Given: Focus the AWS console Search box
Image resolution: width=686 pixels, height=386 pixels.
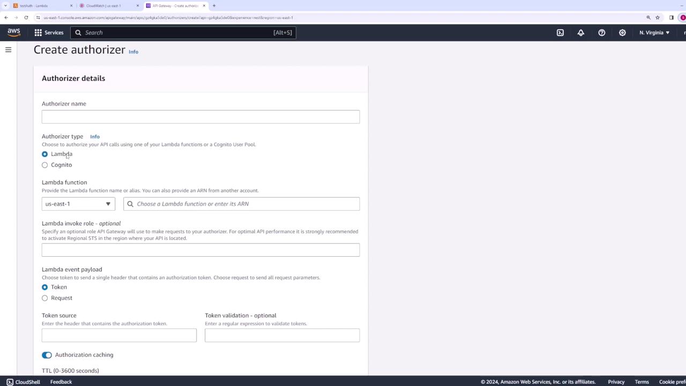Looking at the screenshot, I should [x=183, y=33].
